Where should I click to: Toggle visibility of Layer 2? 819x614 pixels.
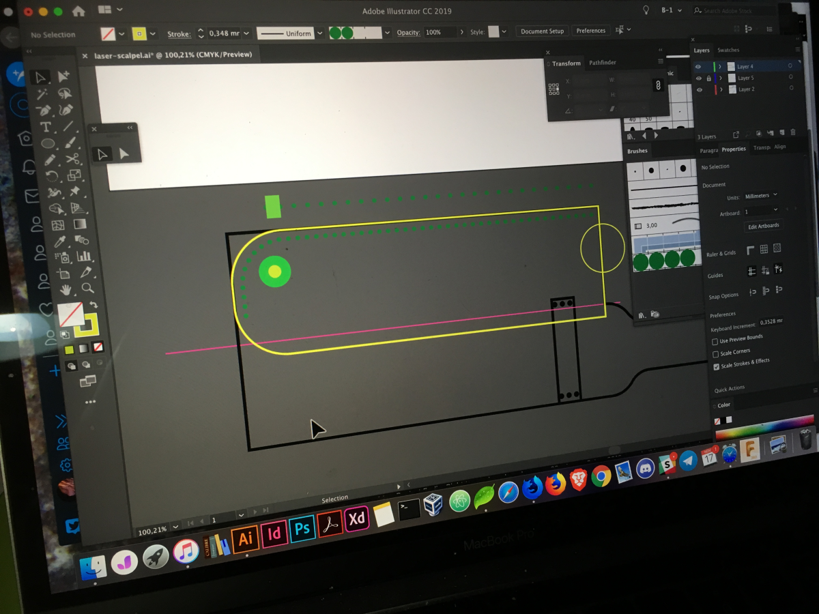699,89
